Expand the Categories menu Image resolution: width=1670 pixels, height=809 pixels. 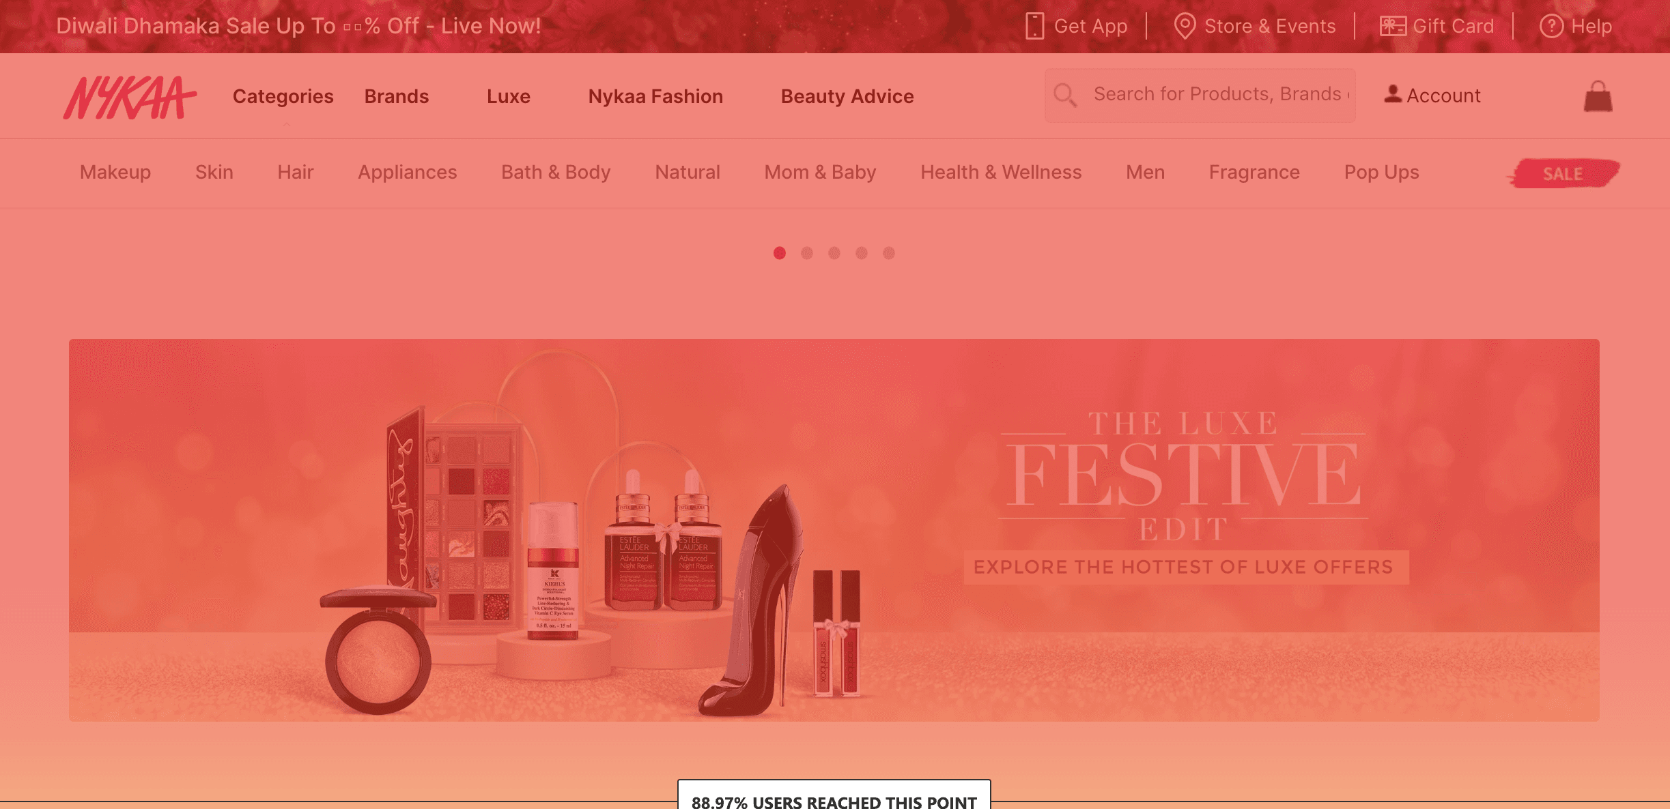[x=283, y=96]
